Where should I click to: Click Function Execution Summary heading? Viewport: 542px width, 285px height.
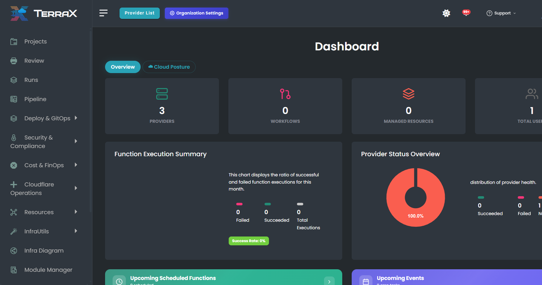tap(160, 154)
